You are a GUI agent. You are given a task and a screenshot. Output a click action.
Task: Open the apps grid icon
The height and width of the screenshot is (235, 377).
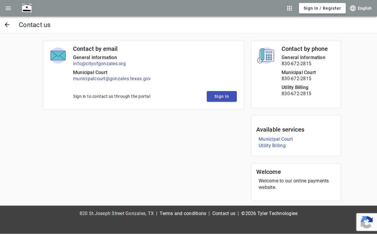[290, 8]
